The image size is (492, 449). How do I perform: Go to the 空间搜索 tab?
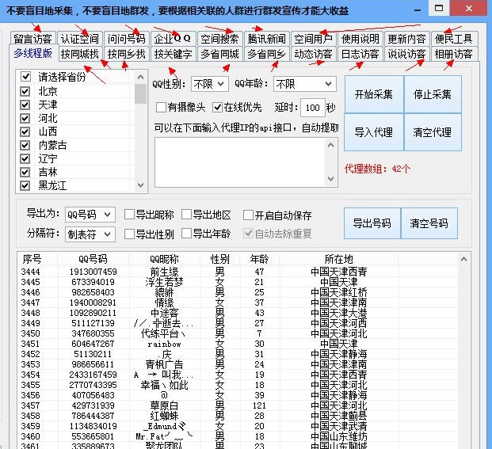tap(219, 39)
